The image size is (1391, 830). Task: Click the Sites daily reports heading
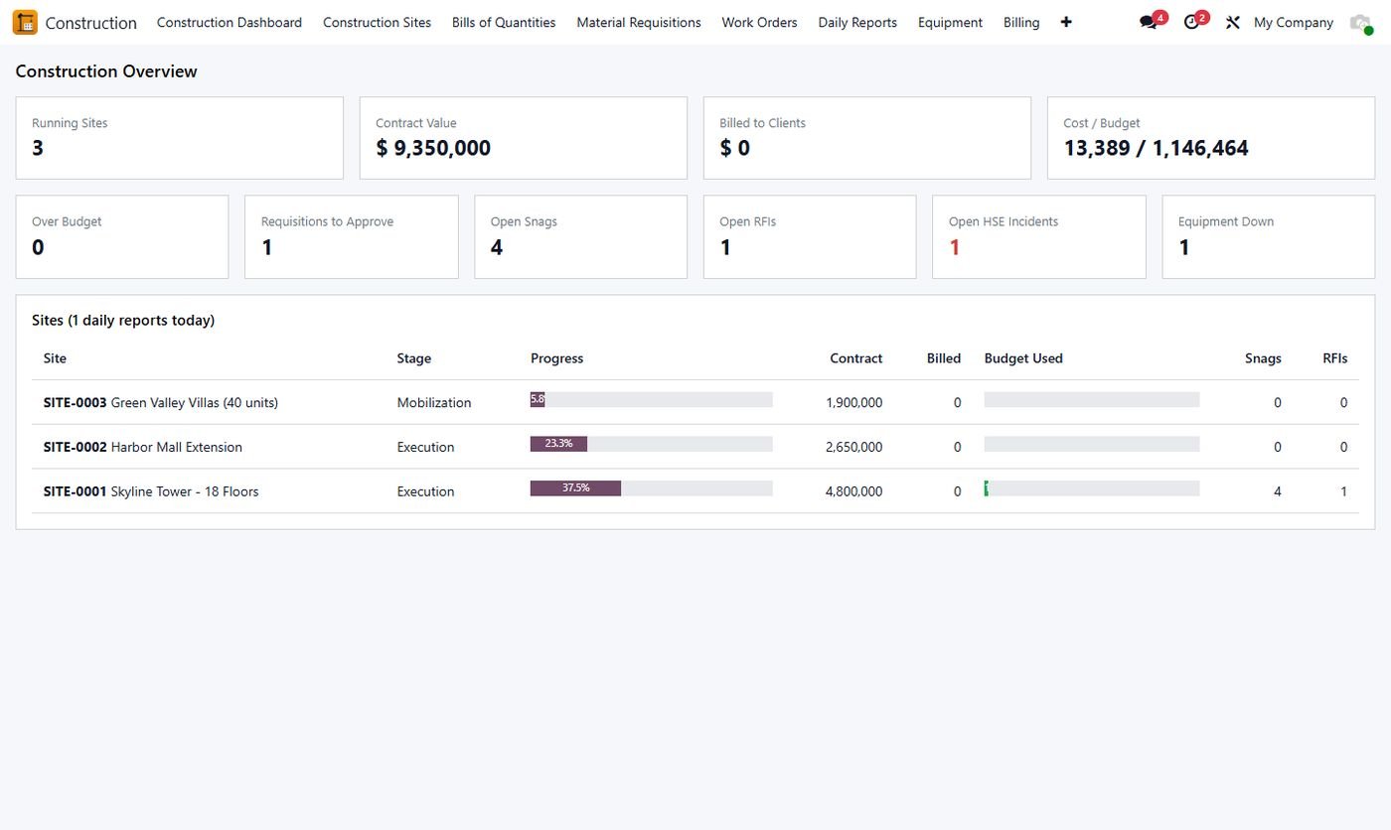(x=123, y=321)
